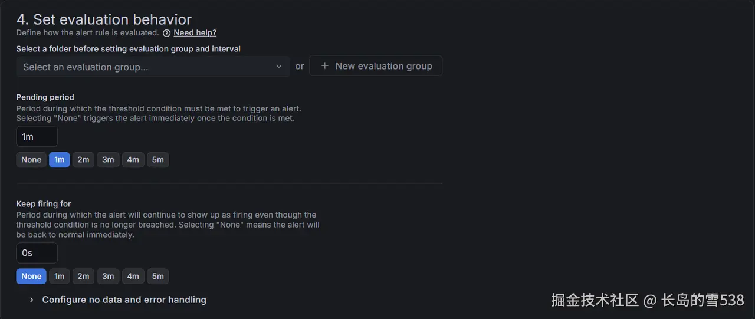Expand Configure no data and error handling
Image resolution: width=755 pixels, height=319 pixels.
124,300
